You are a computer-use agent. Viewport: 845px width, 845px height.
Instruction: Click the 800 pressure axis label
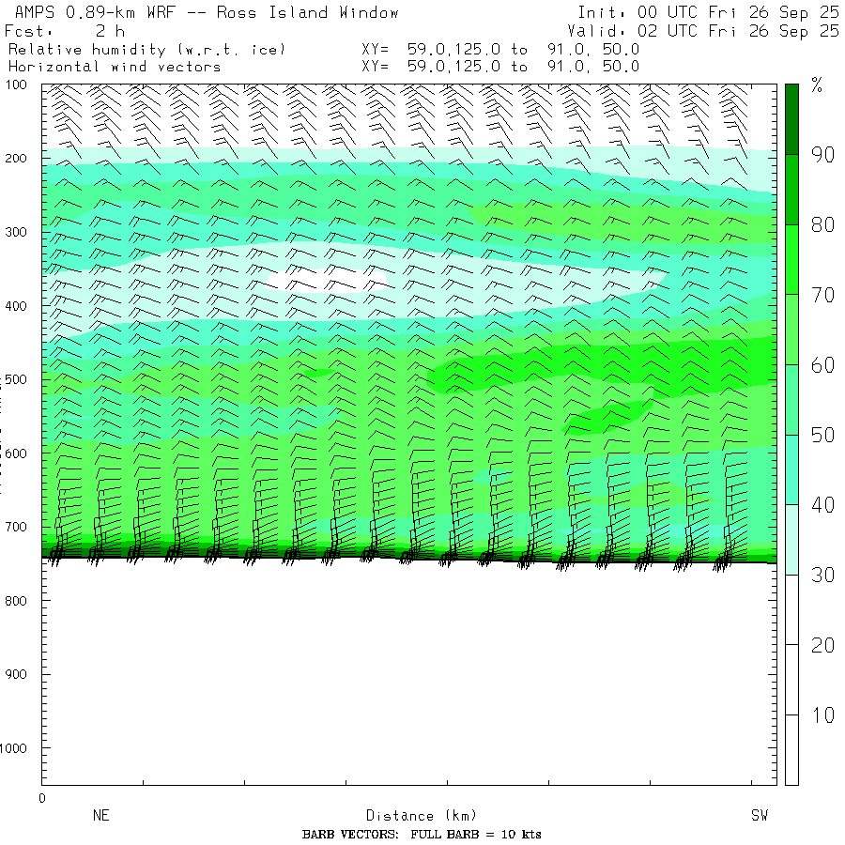(16, 601)
